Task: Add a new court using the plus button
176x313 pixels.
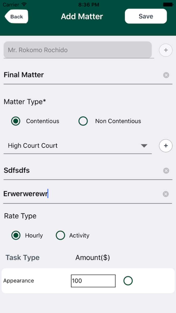Action: [x=166, y=145]
